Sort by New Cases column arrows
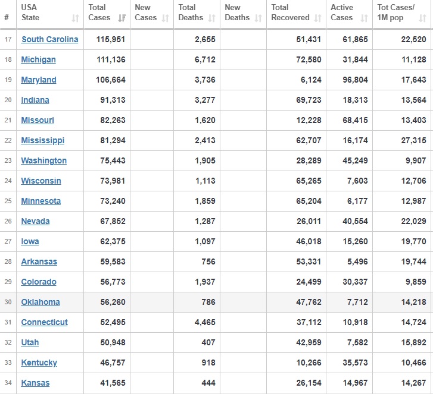 click(165, 18)
